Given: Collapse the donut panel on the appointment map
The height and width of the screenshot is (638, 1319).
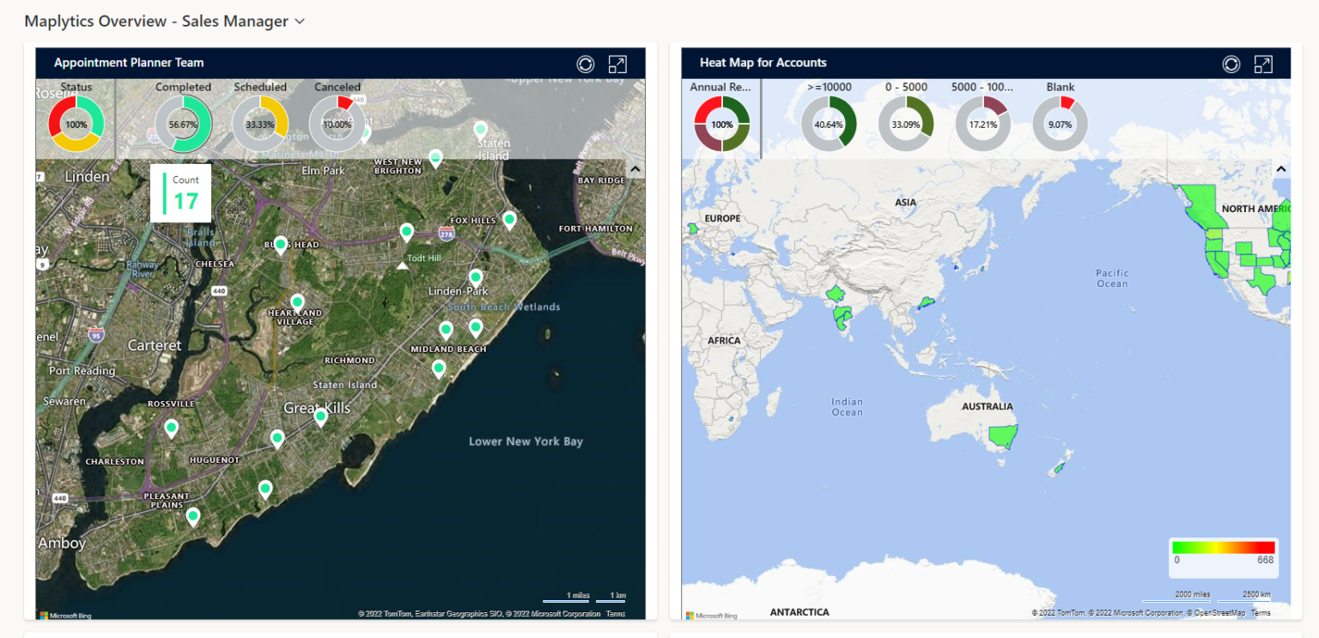Looking at the screenshot, I should coord(635,168).
